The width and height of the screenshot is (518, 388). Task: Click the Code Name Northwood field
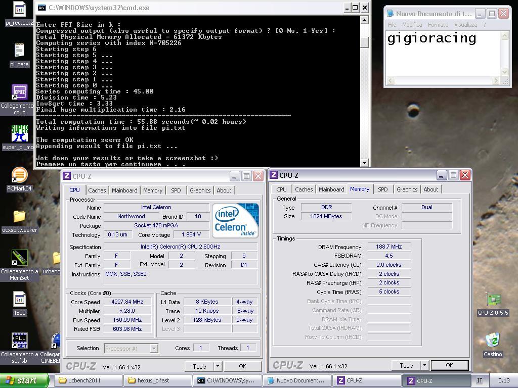(131, 216)
